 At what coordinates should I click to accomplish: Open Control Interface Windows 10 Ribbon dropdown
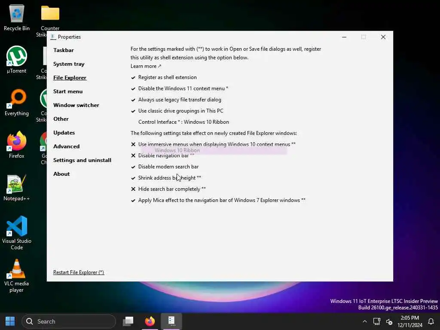(183, 122)
